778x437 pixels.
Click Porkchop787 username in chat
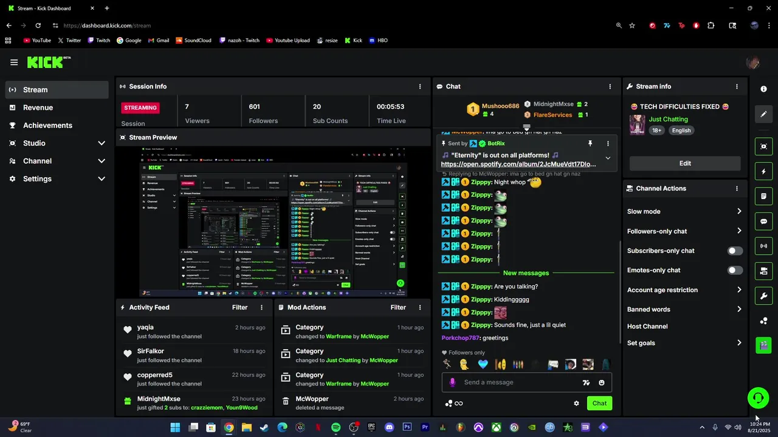pyautogui.click(x=461, y=337)
